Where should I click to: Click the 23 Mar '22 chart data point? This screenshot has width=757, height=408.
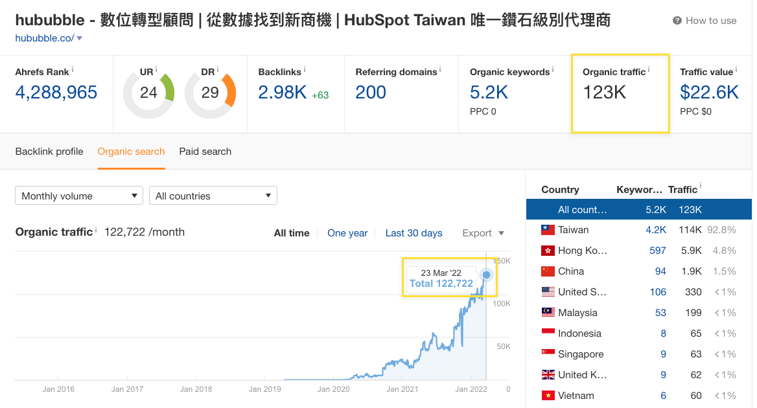[486, 275]
